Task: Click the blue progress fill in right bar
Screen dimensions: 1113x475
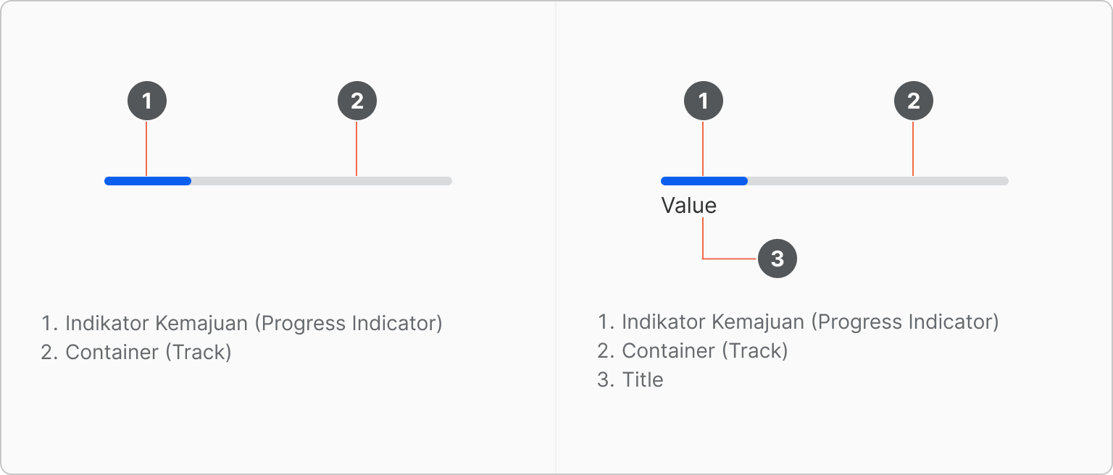Action: click(x=704, y=181)
